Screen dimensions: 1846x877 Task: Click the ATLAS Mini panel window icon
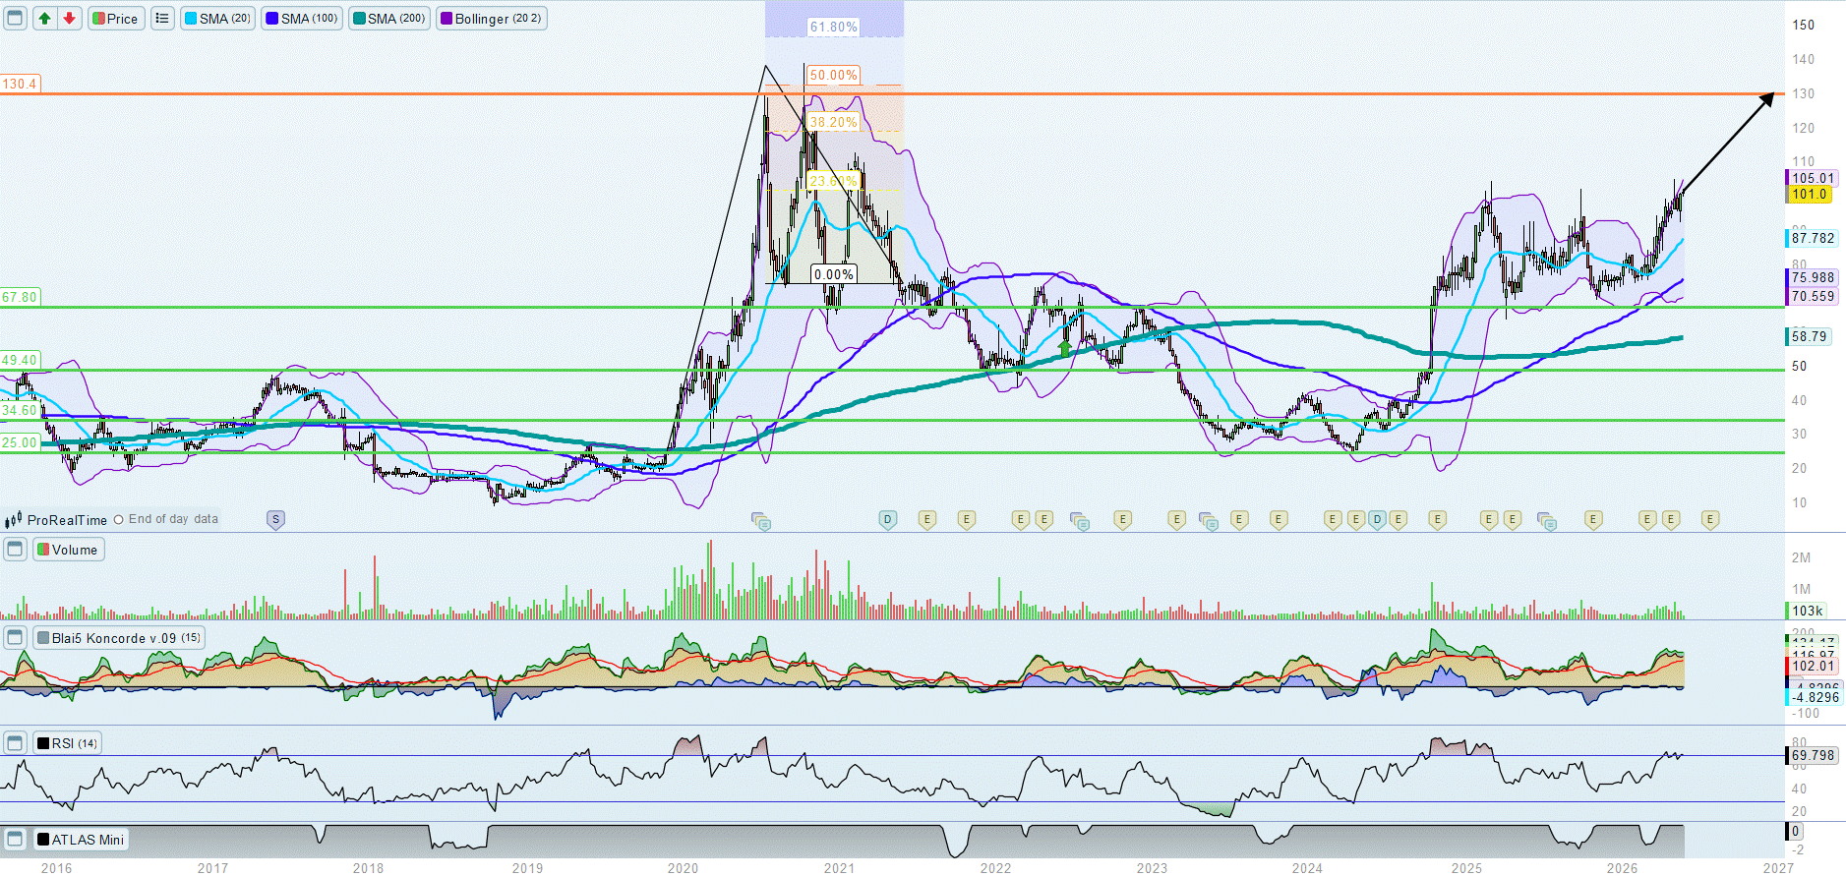tap(15, 840)
